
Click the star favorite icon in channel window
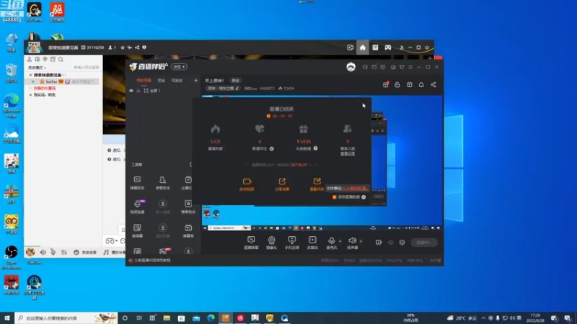pyautogui.click(x=123, y=48)
